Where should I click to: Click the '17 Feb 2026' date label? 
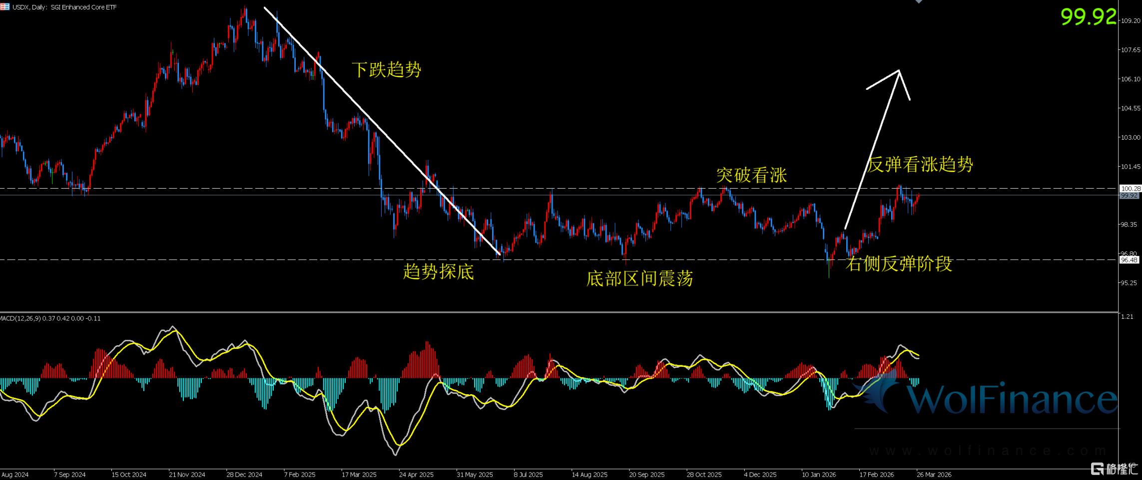pos(877,475)
